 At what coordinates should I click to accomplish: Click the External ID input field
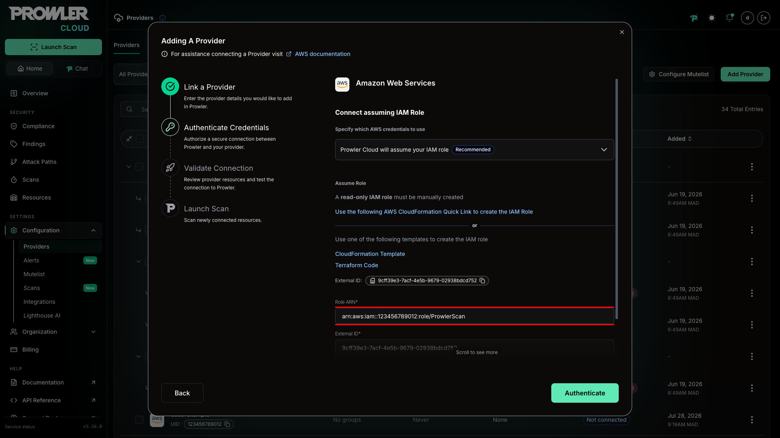(474, 348)
